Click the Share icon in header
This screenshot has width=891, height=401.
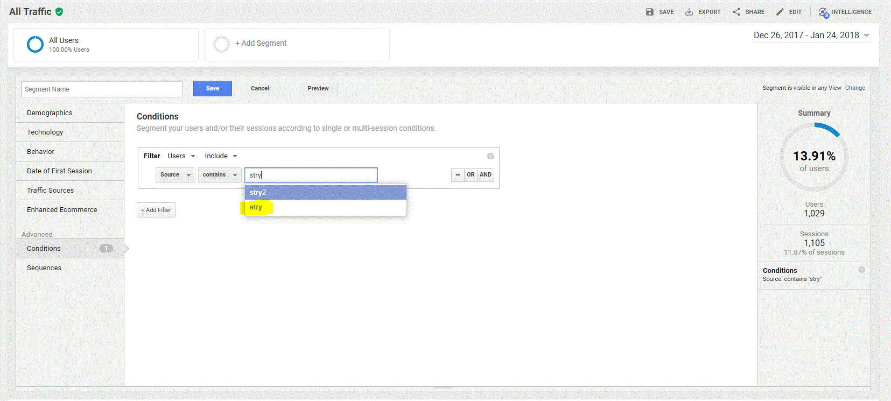(736, 12)
